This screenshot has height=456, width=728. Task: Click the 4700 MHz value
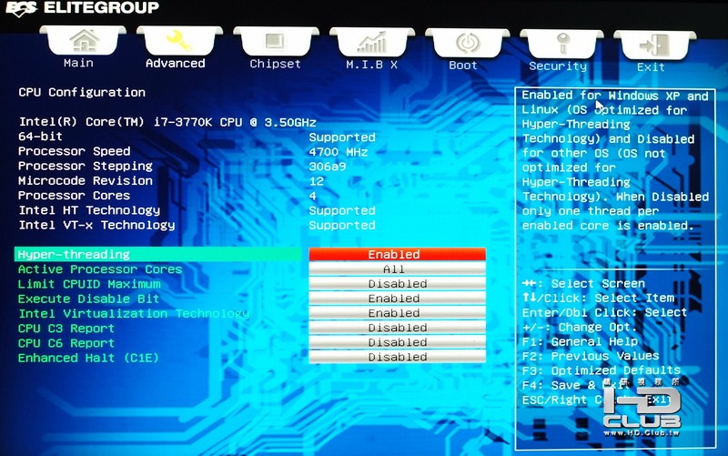pyautogui.click(x=339, y=152)
